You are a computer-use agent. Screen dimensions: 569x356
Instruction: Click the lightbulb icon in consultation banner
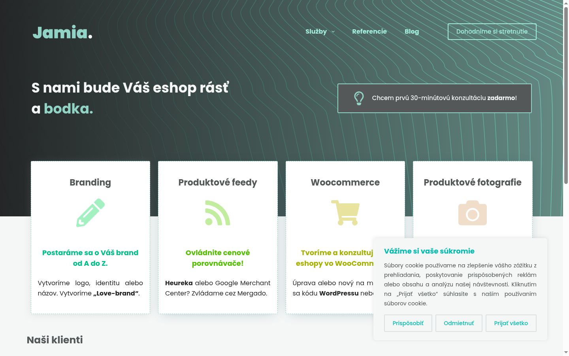tap(359, 98)
